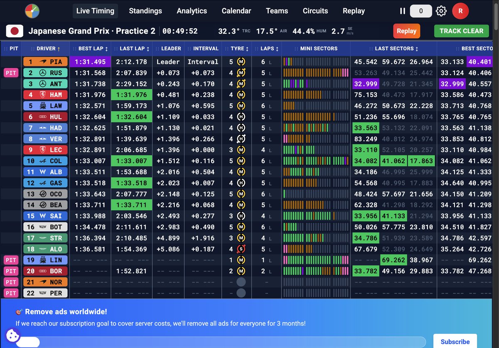Sort by LAST LAP column header

click(132, 49)
